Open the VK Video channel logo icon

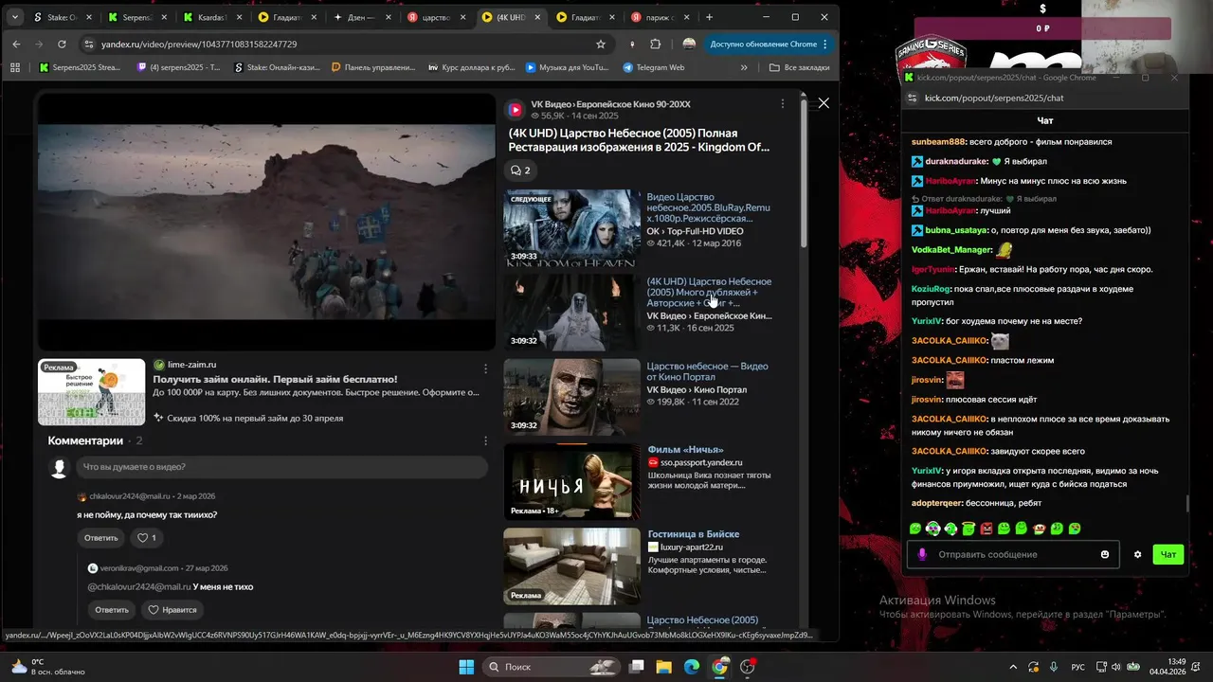(x=516, y=110)
